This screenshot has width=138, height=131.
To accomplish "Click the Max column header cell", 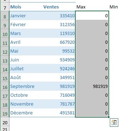I will [92, 7].
